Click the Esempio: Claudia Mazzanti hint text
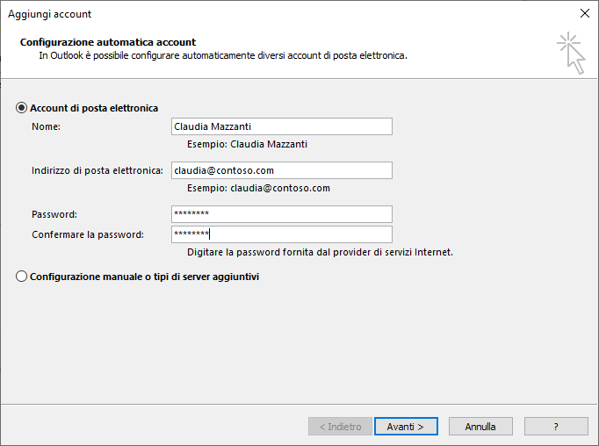The image size is (599, 446). pyautogui.click(x=247, y=144)
